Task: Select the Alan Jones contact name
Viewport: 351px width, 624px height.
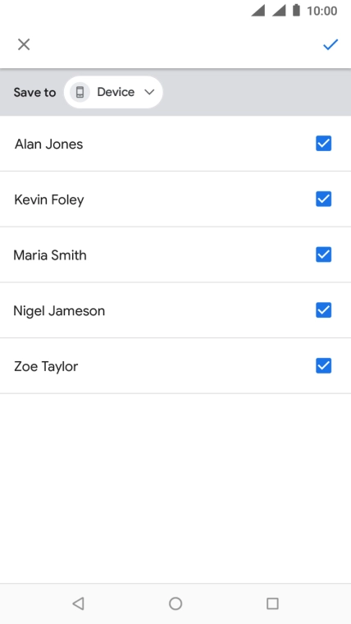Action: click(x=49, y=144)
